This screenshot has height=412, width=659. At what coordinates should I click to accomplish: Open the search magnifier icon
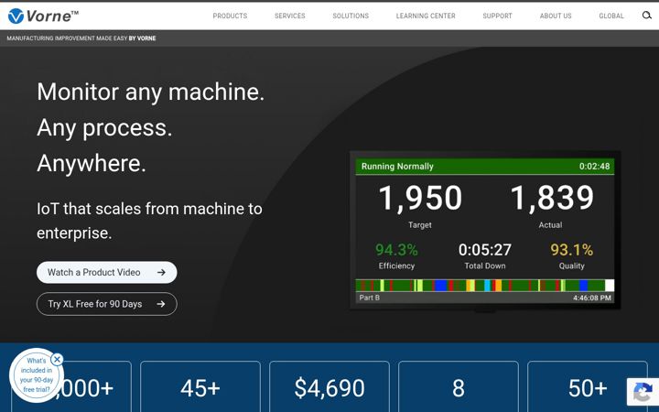[x=646, y=16]
